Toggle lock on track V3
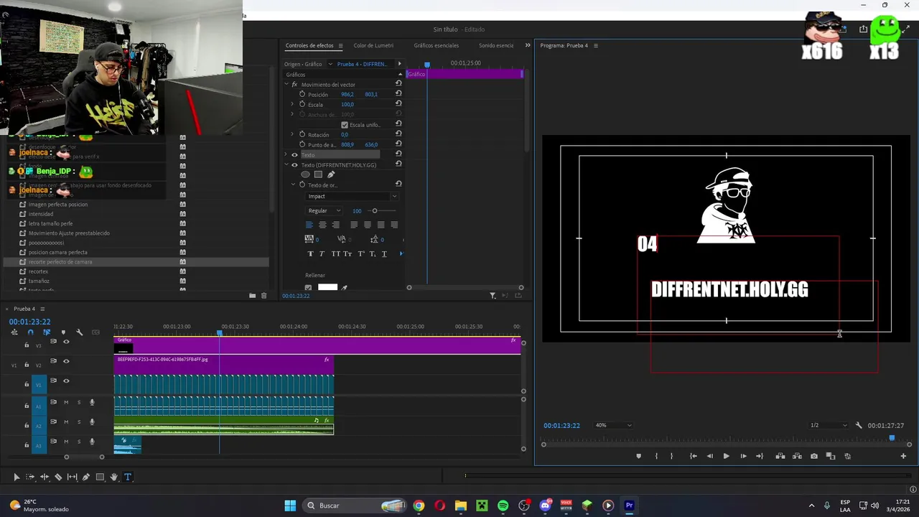 27,345
